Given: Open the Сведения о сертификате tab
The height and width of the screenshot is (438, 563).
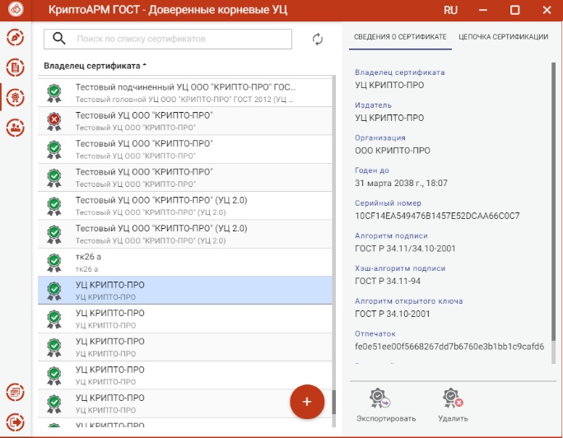Looking at the screenshot, I should (x=399, y=37).
